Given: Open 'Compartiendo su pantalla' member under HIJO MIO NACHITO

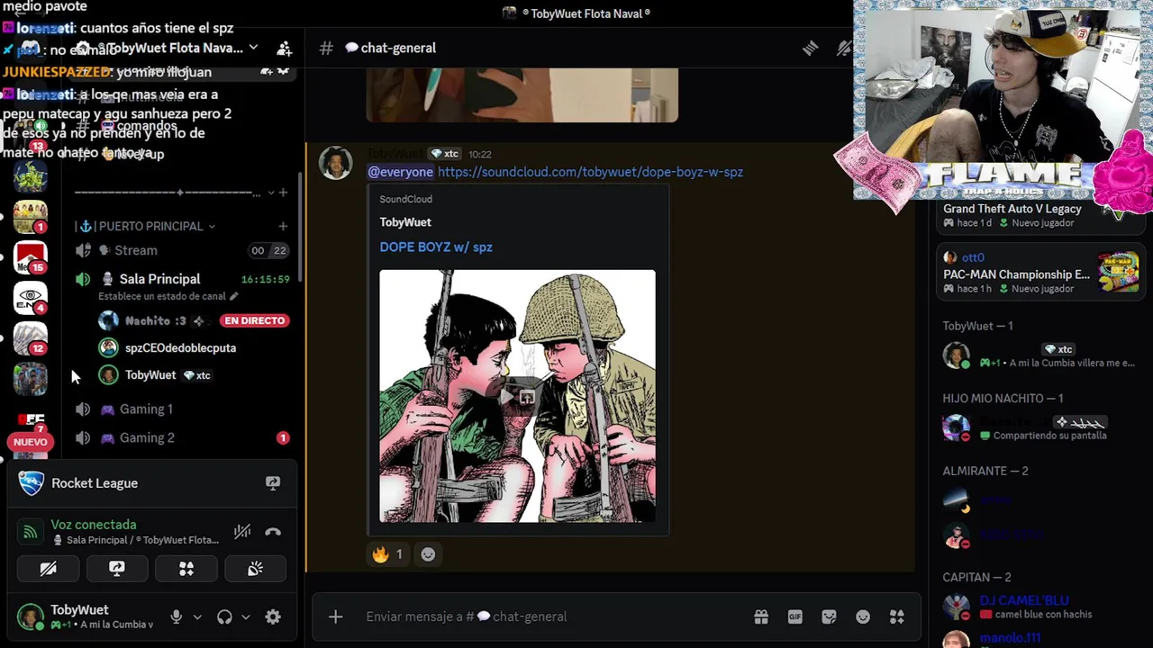Looking at the screenshot, I should [x=1040, y=428].
